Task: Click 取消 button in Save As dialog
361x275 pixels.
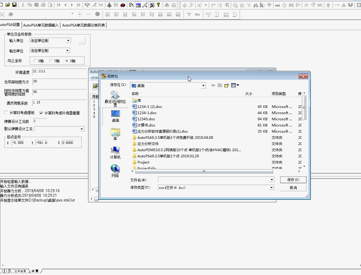Action: [293, 188]
